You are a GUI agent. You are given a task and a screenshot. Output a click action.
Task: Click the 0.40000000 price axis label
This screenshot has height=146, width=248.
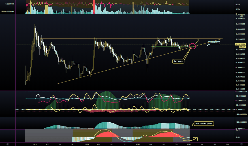point(240,29)
